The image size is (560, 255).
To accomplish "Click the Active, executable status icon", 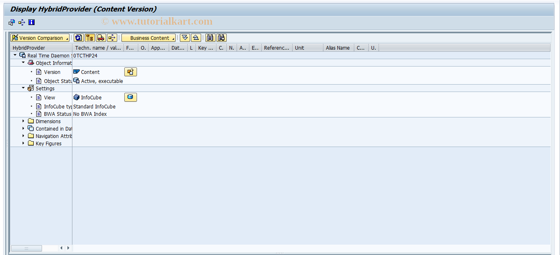I will [x=77, y=80].
